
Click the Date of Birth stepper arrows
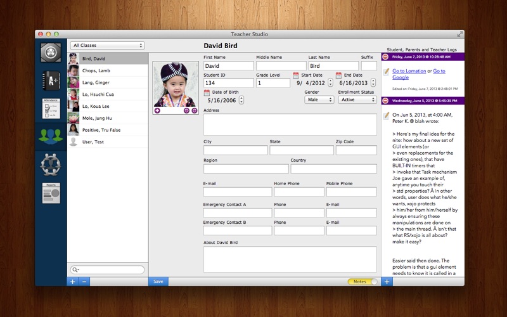(241, 100)
